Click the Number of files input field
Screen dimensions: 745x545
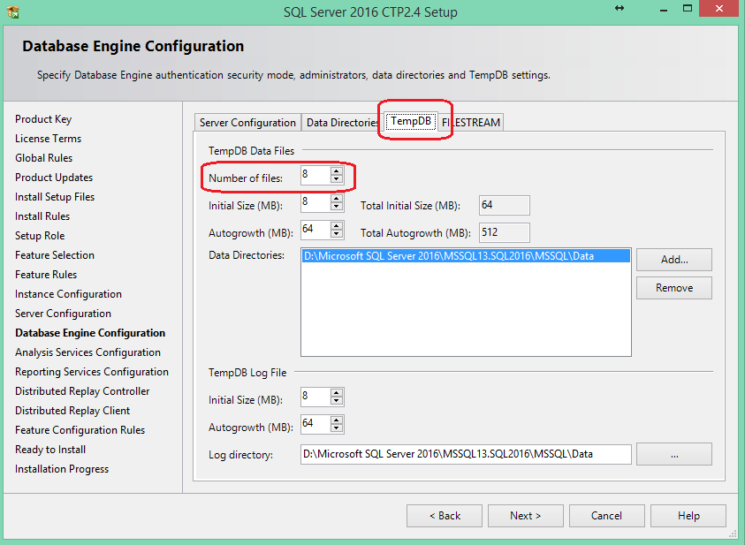(315, 175)
